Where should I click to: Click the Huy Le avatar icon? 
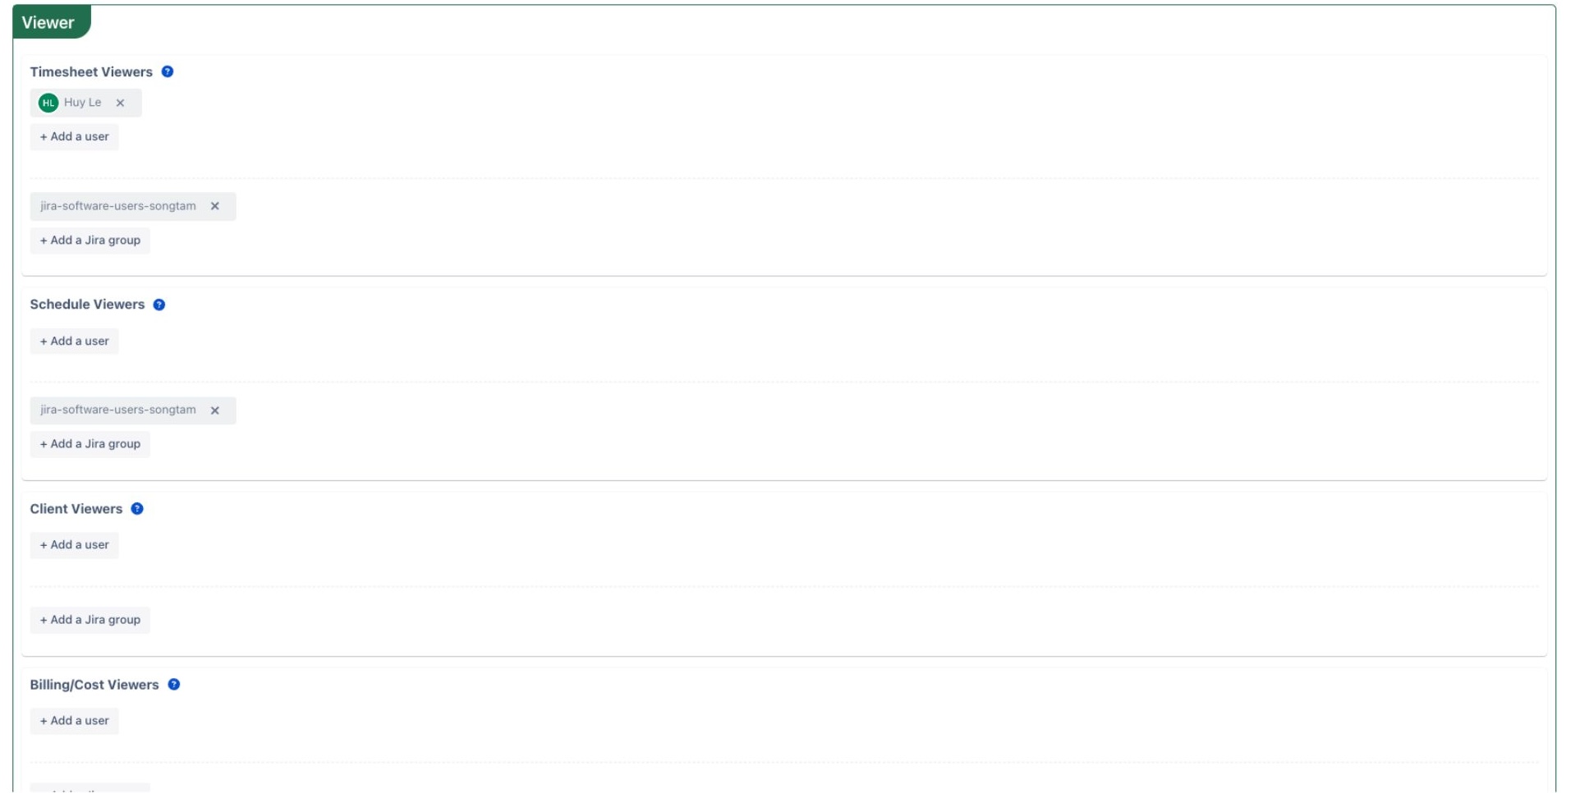[48, 103]
